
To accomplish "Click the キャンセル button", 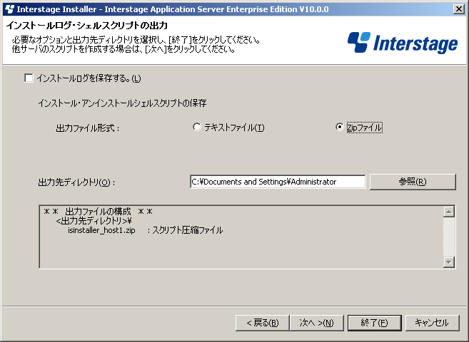I will coord(432,323).
